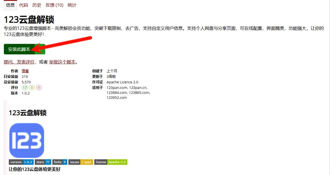Click the yellow OK rating count 0
330x175 pixels.
pos(32,87)
